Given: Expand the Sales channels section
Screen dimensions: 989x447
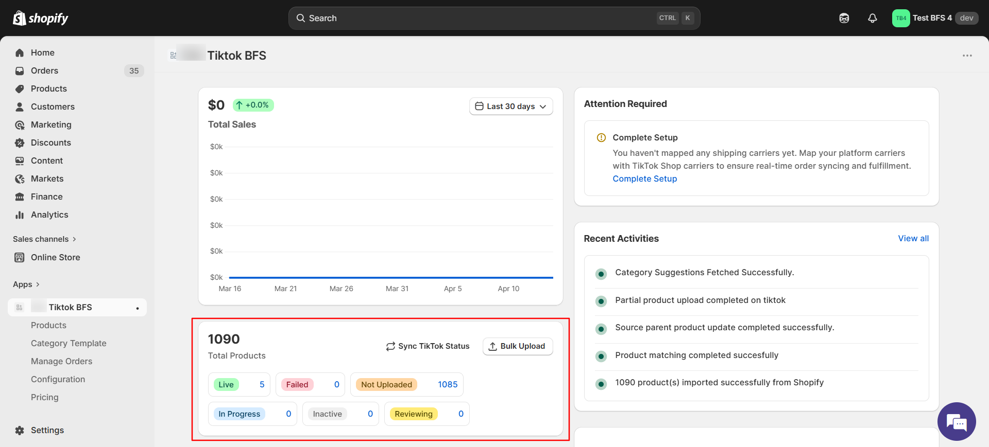Looking at the screenshot, I should point(44,239).
